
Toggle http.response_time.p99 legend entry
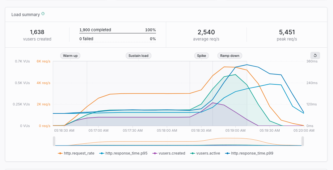pyautogui.click(x=252, y=153)
